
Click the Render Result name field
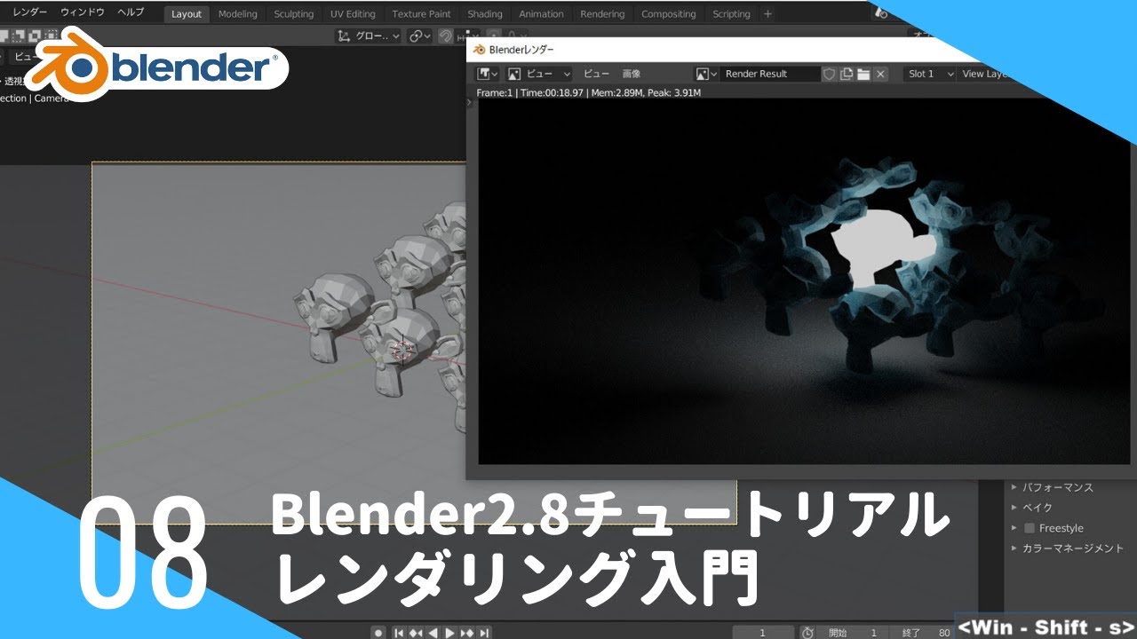(x=769, y=74)
